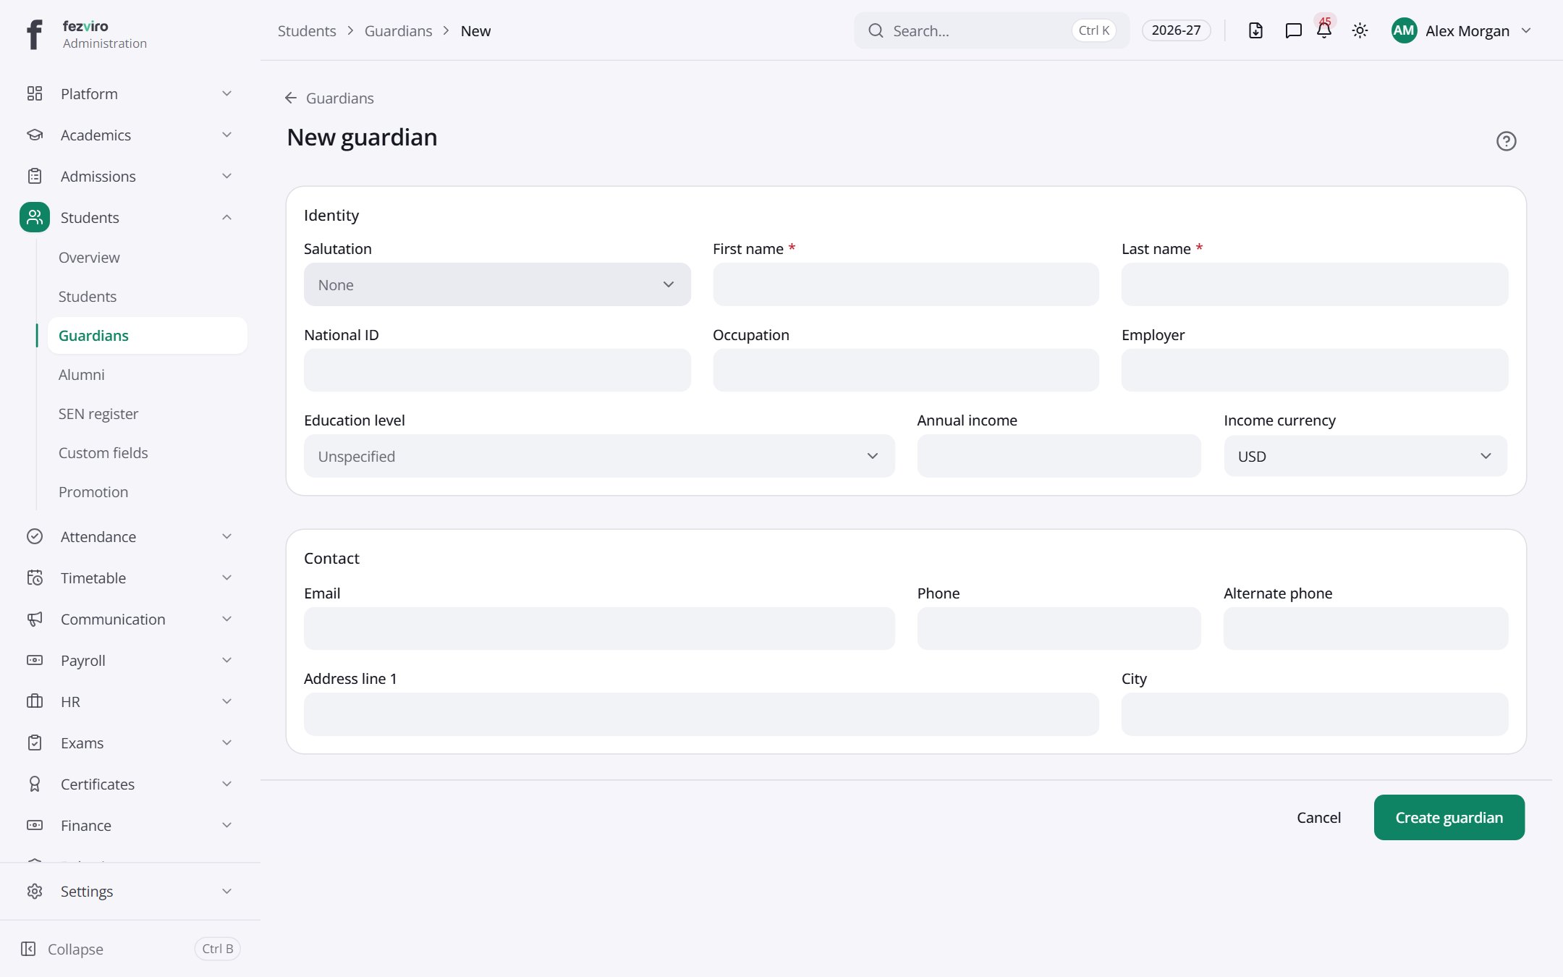Image resolution: width=1563 pixels, height=977 pixels.
Task: Toggle light/dark theme sun icon
Action: point(1360,30)
